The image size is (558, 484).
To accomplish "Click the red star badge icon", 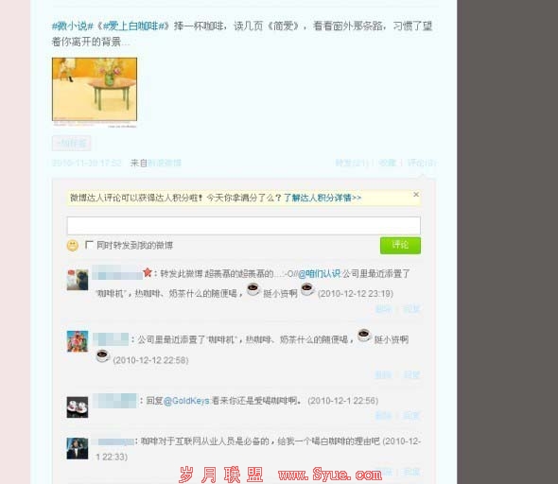I will click(148, 273).
